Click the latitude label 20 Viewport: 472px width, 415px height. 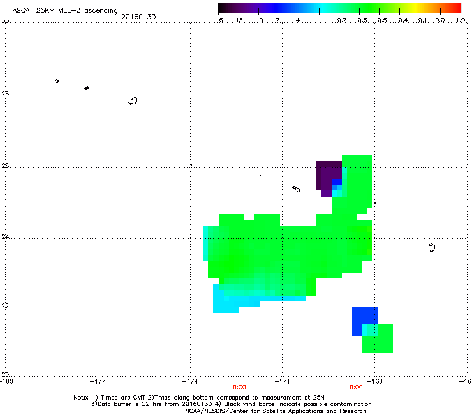5,375
